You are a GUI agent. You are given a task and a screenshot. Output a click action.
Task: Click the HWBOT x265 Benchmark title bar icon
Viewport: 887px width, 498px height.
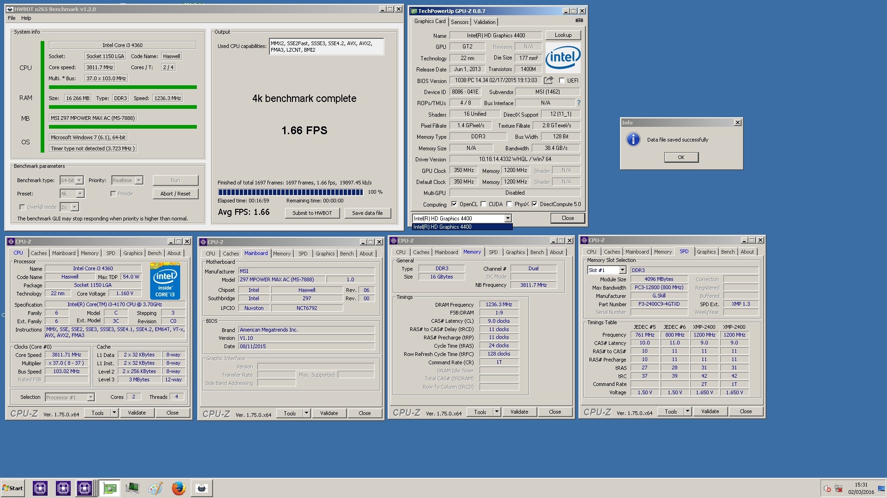(x=10, y=9)
